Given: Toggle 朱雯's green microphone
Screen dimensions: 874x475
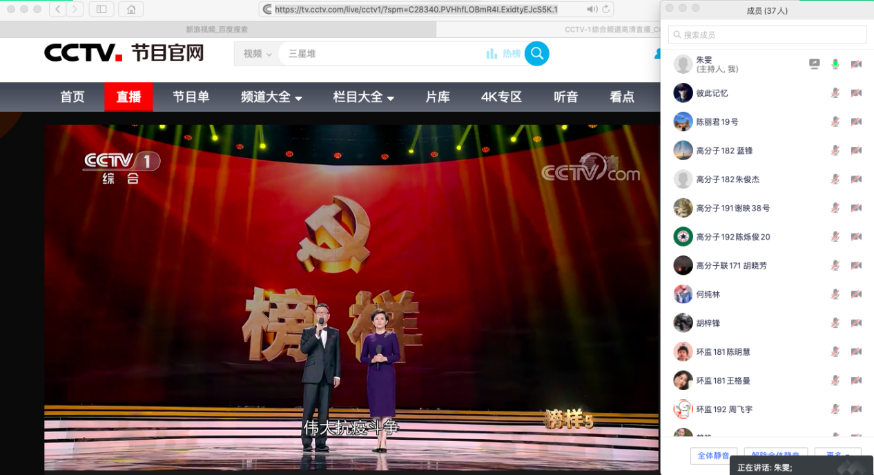Looking at the screenshot, I should (x=835, y=64).
